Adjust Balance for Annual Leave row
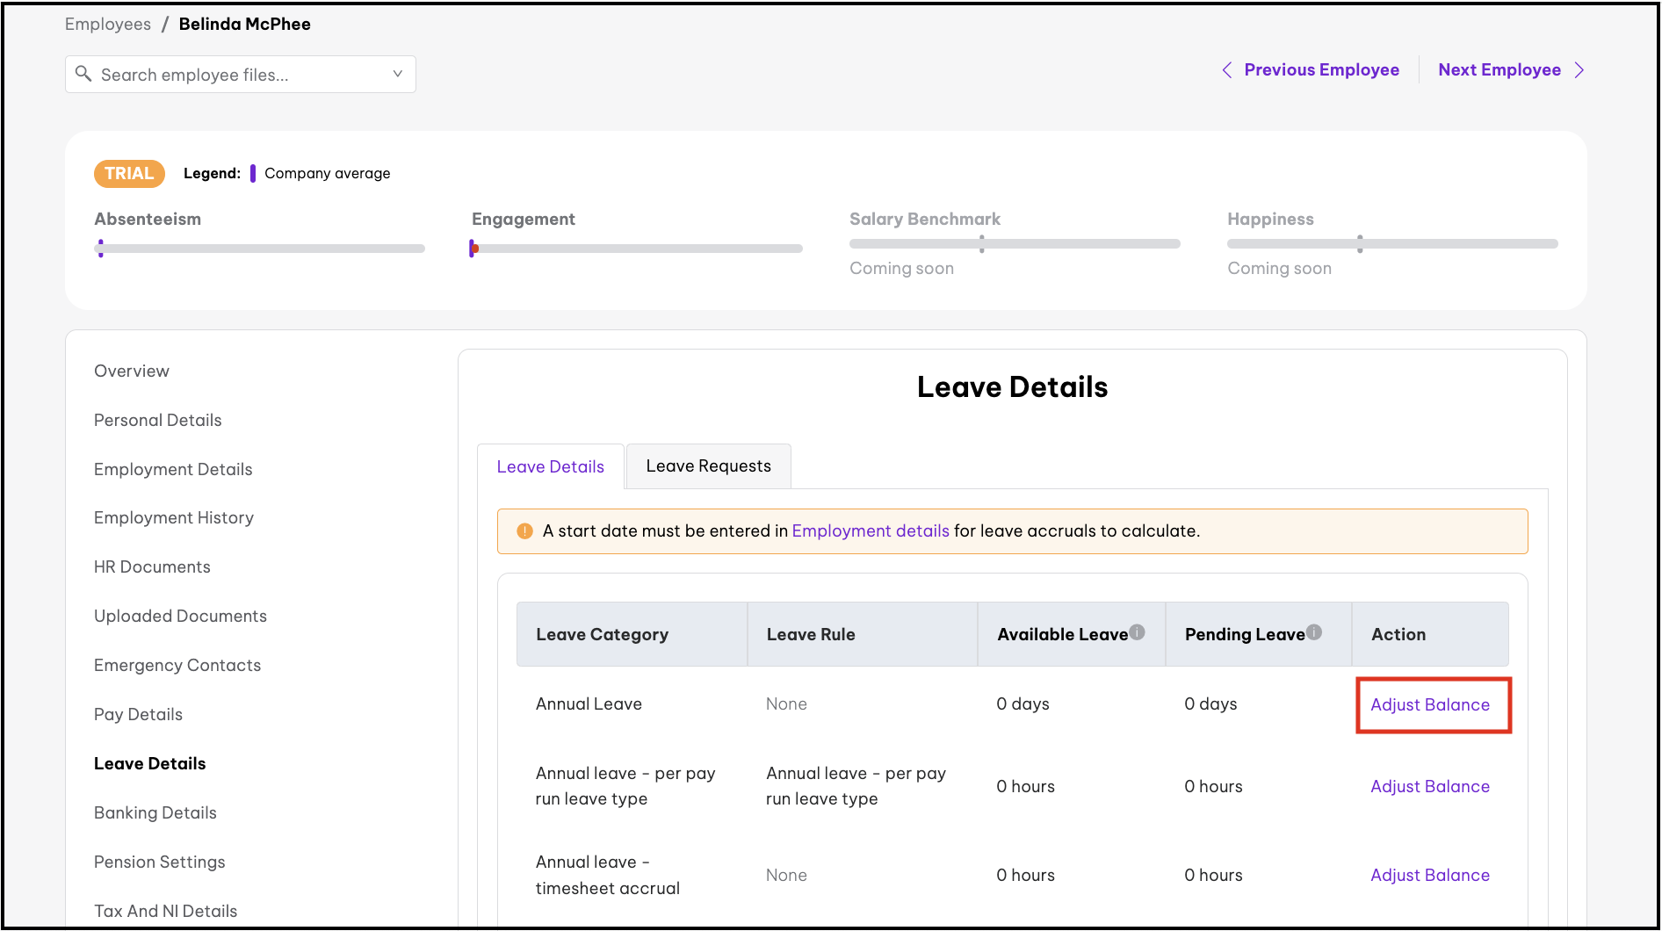The height and width of the screenshot is (931, 1662). pyautogui.click(x=1430, y=705)
